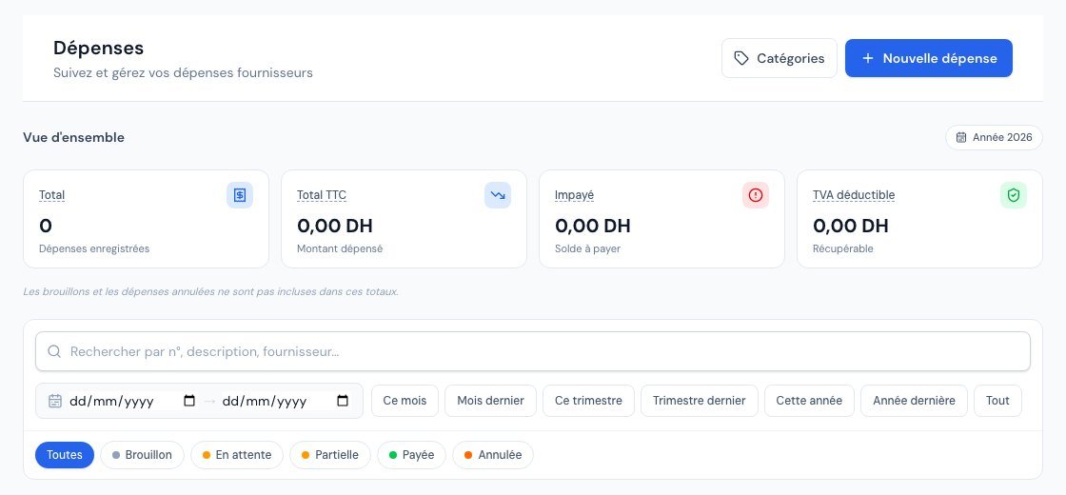Click the green shield icon on TVA déductible

pos(1014,195)
